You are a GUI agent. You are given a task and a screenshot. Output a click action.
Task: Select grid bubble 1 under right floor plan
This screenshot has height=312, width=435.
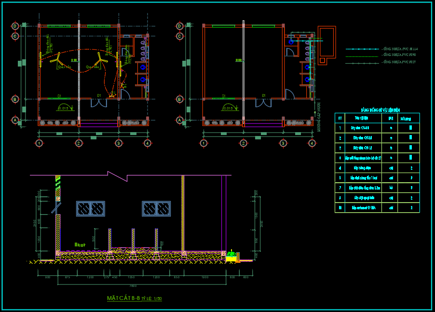pyautogui.click(x=204, y=143)
